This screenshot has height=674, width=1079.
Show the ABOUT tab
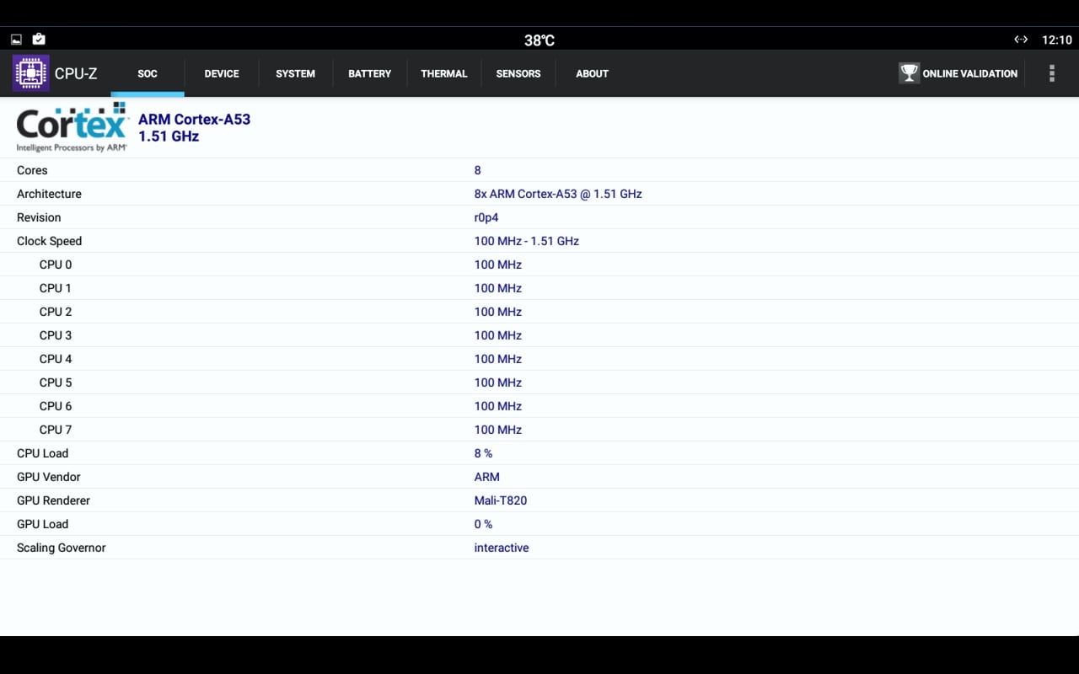pyautogui.click(x=592, y=74)
